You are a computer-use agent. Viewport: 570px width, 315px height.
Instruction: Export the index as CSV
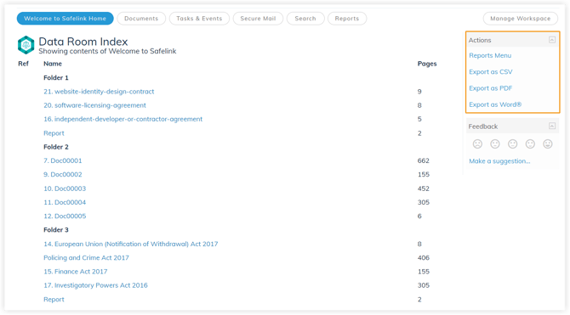click(x=490, y=72)
